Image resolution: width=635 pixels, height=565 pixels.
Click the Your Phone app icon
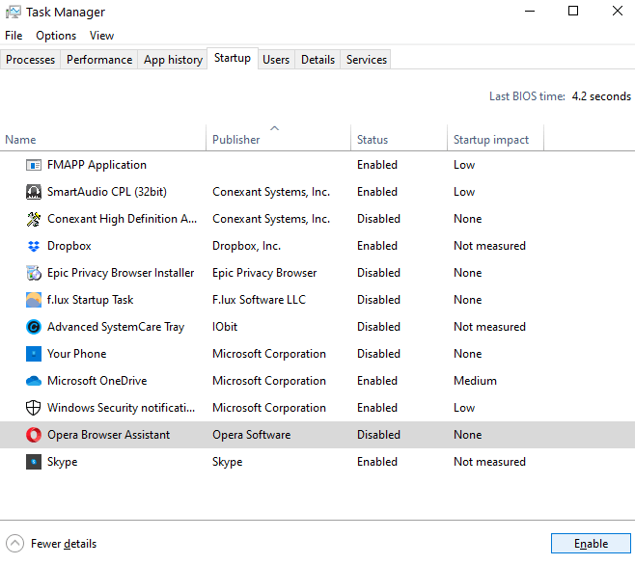click(x=34, y=354)
